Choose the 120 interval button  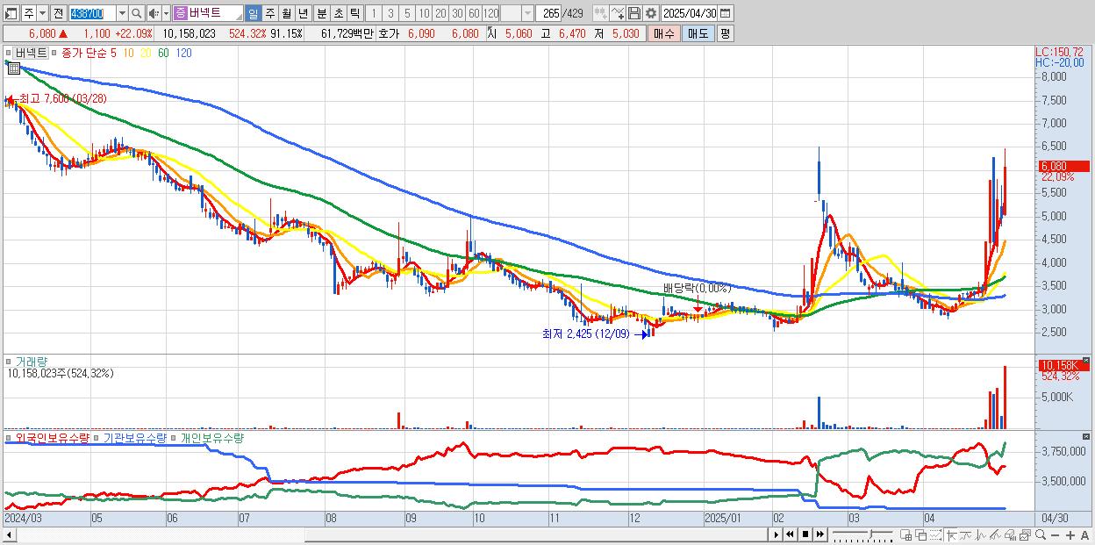coord(490,13)
